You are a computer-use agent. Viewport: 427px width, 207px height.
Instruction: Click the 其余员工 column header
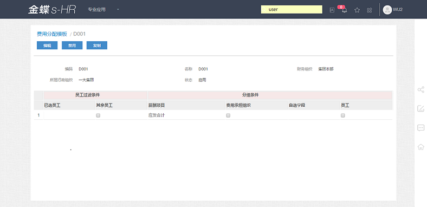point(121,105)
